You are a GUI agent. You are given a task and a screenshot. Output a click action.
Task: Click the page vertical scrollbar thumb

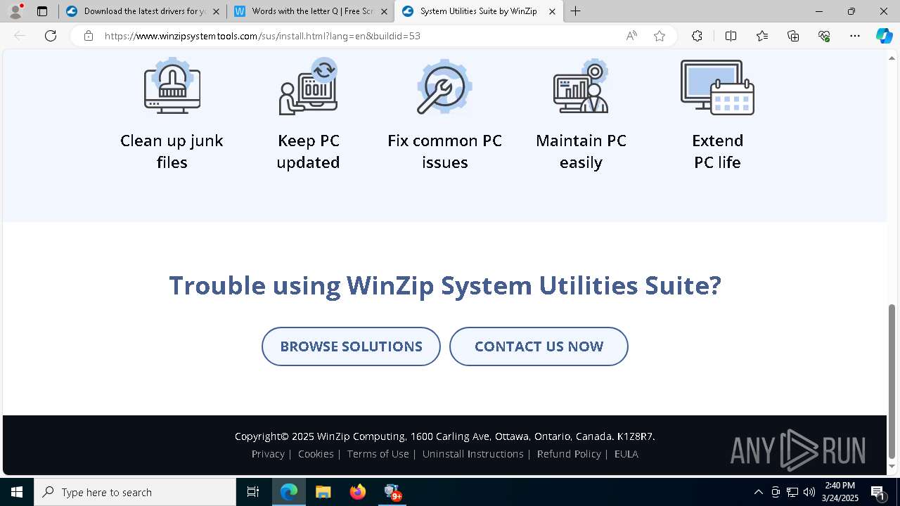tap(892, 382)
